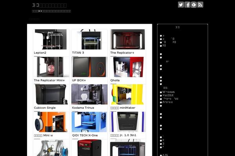Click the Mini w title link
This screenshot has height=156, width=235.
tap(43, 135)
